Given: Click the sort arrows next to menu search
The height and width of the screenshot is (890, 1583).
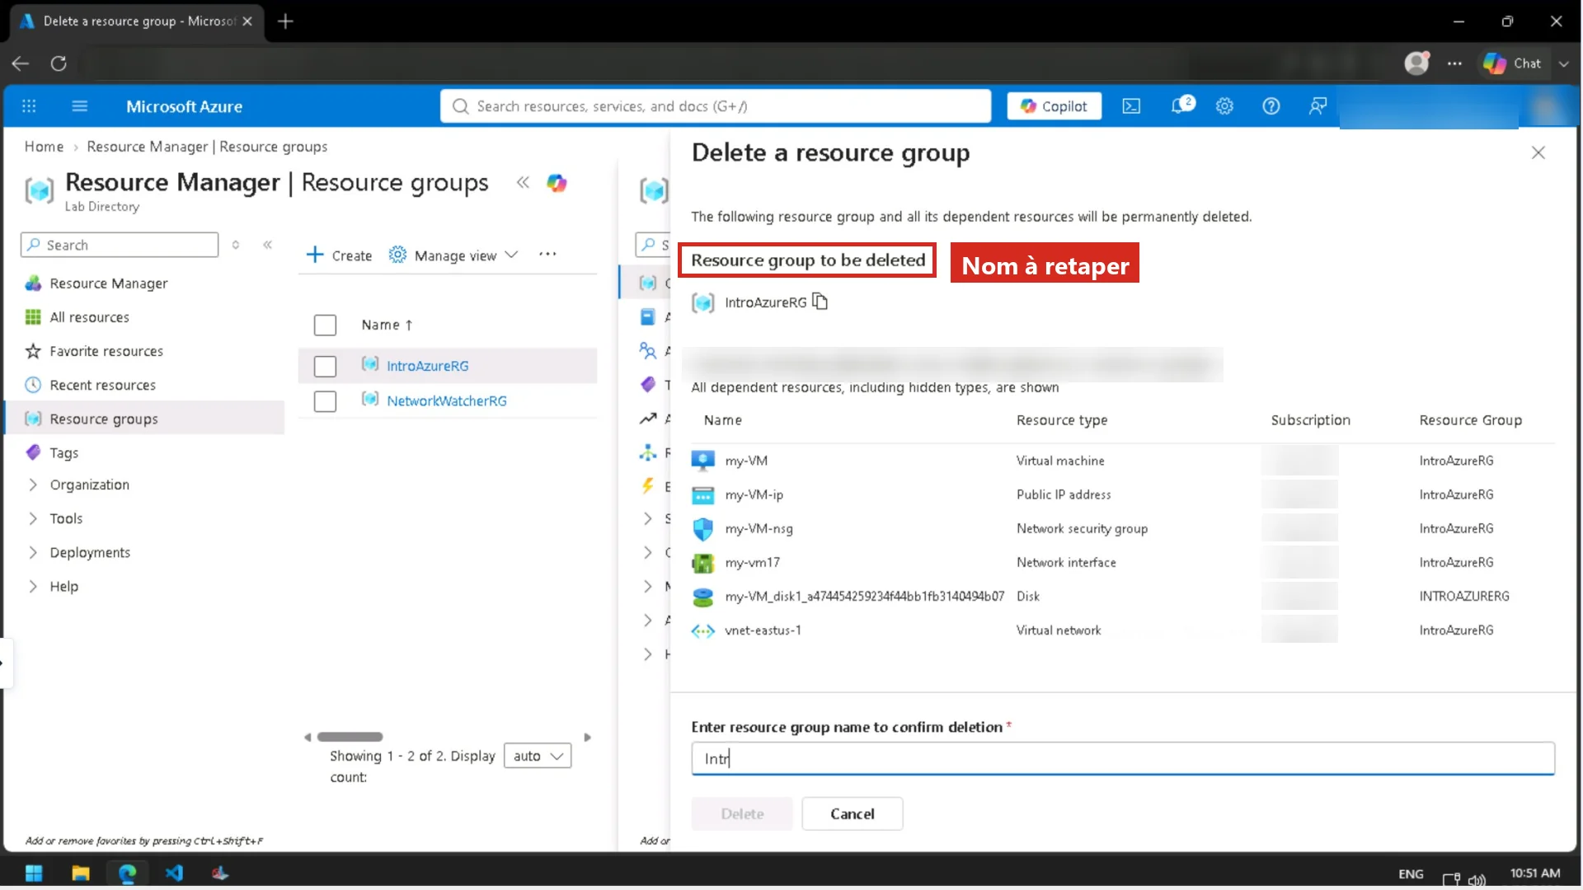Looking at the screenshot, I should click(x=236, y=245).
